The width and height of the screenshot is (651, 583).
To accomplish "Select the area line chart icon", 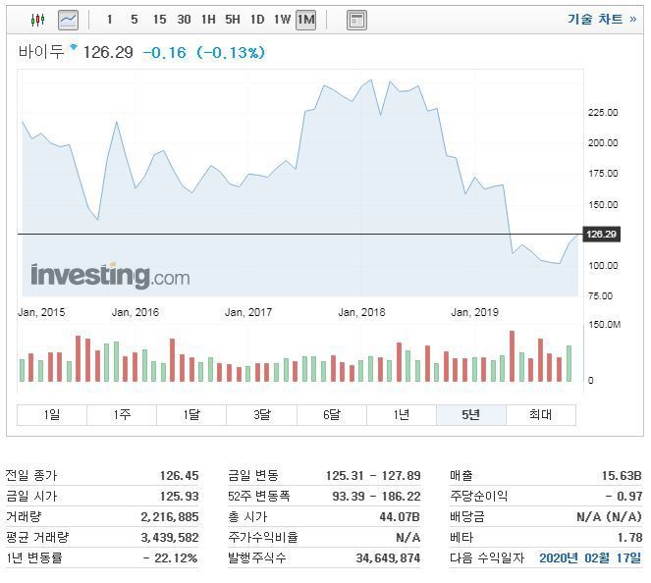I will tap(68, 20).
